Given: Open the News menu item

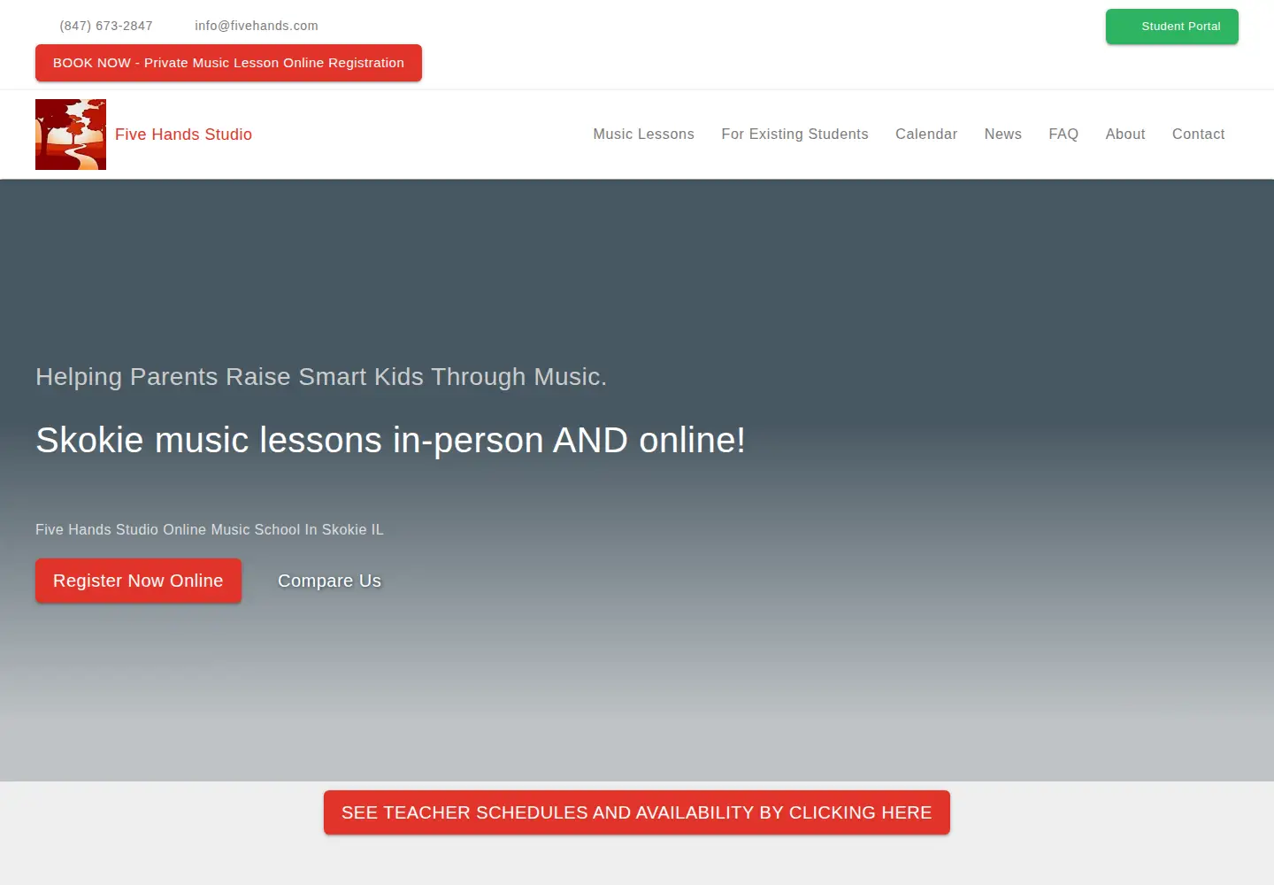Looking at the screenshot, I should (x=1002, y=135).
